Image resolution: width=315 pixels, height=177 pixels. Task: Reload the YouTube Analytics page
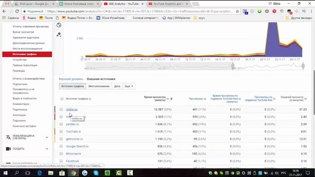tap(17, 11)
